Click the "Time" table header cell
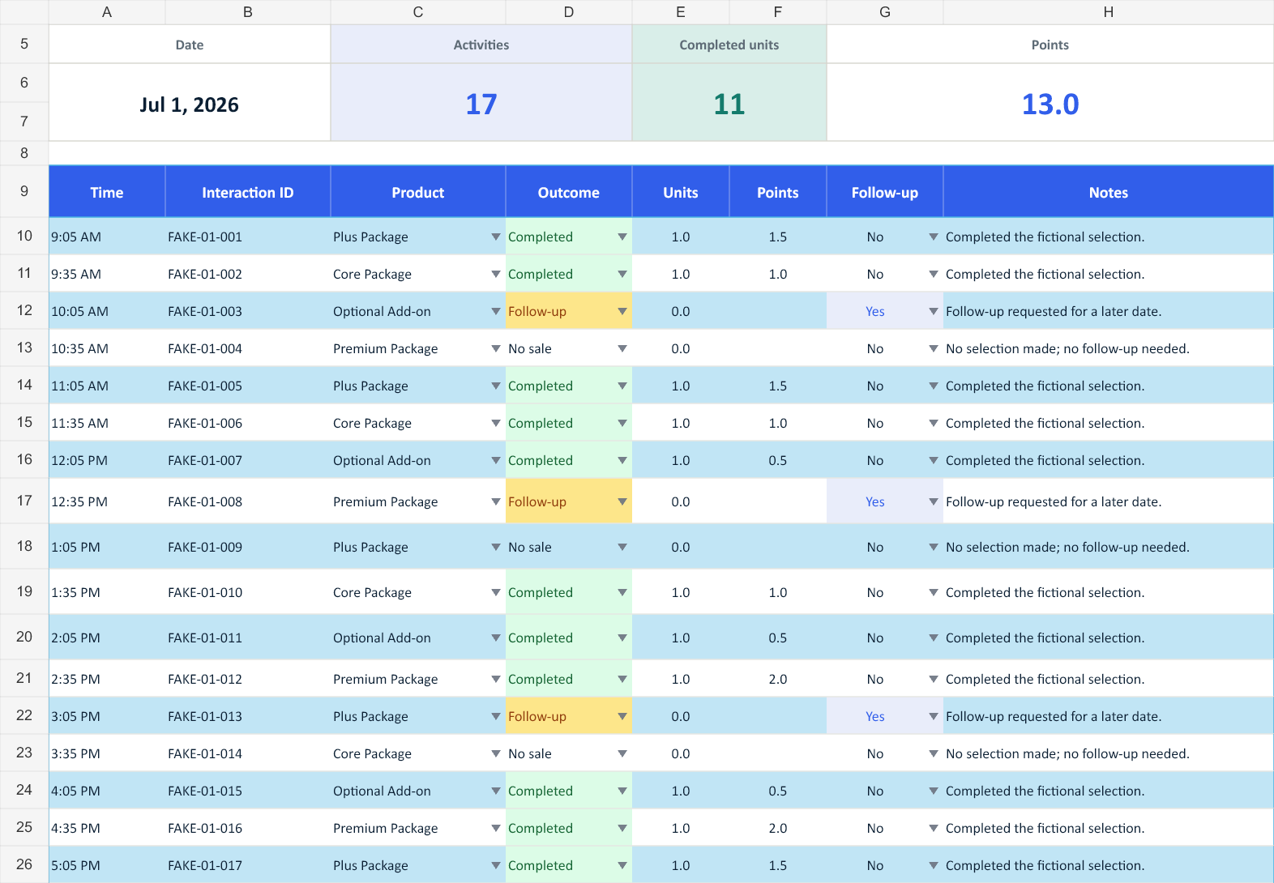Image resolution: width=1274 pixels, height=883 pixels. [107, 192]
